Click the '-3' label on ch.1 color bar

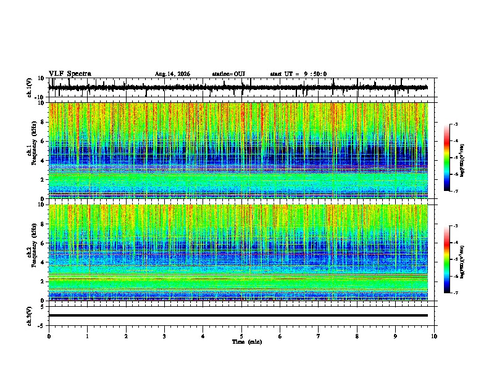[x=455, y=124]
